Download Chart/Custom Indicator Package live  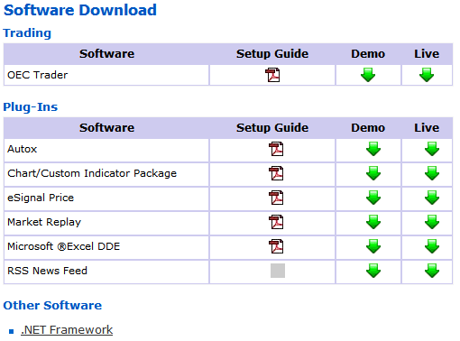(x=432, y=173)
